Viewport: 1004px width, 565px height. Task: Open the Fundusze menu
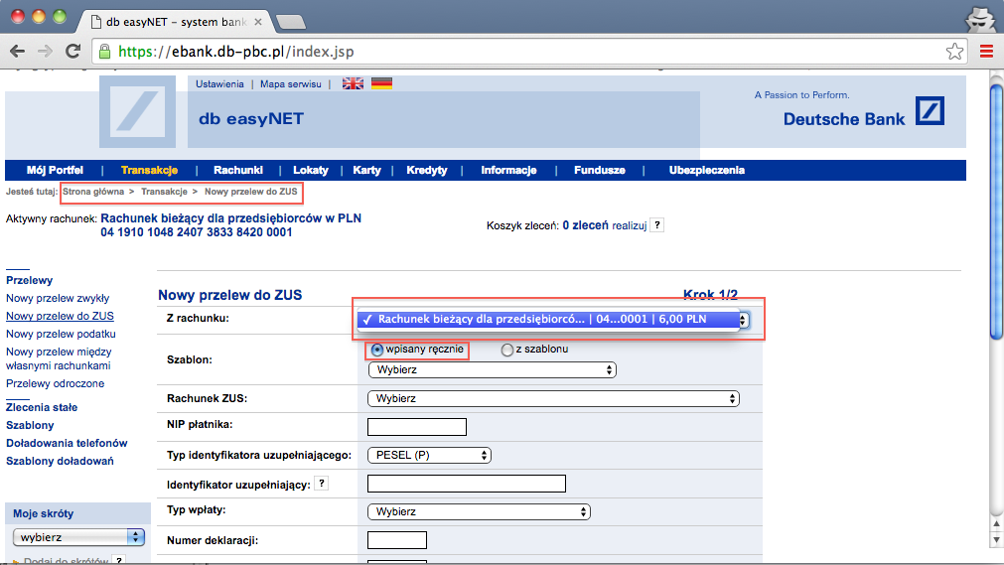(600, 170)
